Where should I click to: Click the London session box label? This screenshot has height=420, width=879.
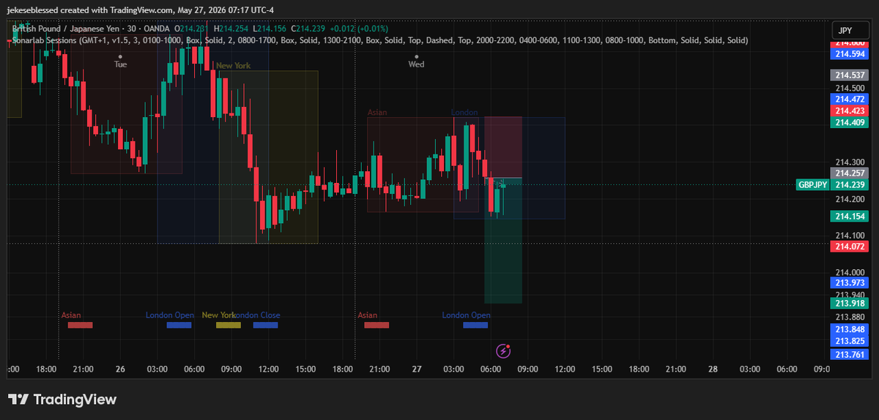coord(464,113)
